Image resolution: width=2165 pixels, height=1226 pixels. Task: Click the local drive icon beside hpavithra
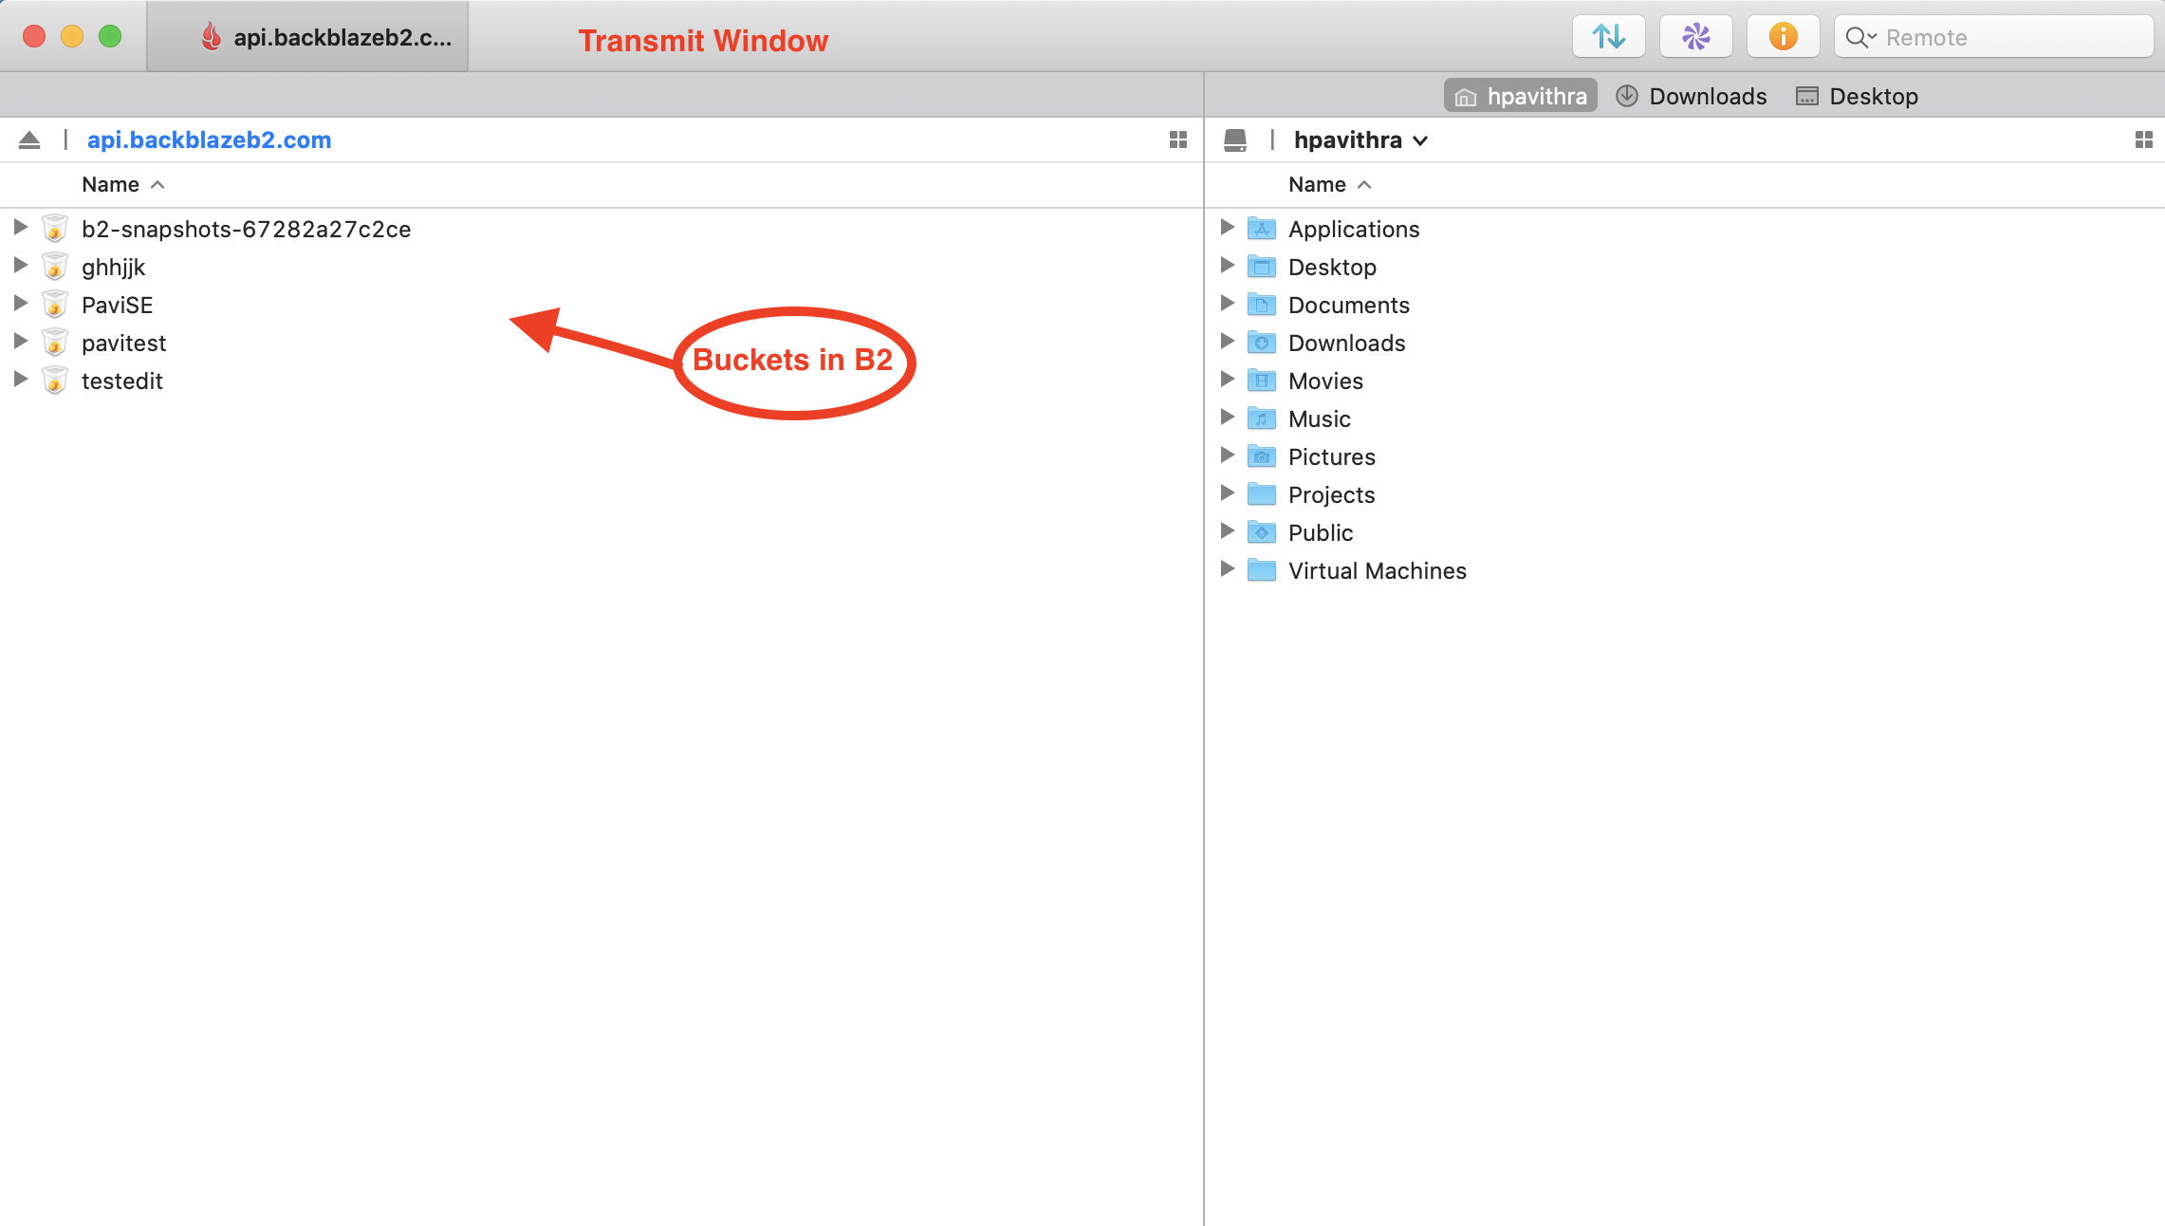pyautogui.click(x=1235, y=140)
